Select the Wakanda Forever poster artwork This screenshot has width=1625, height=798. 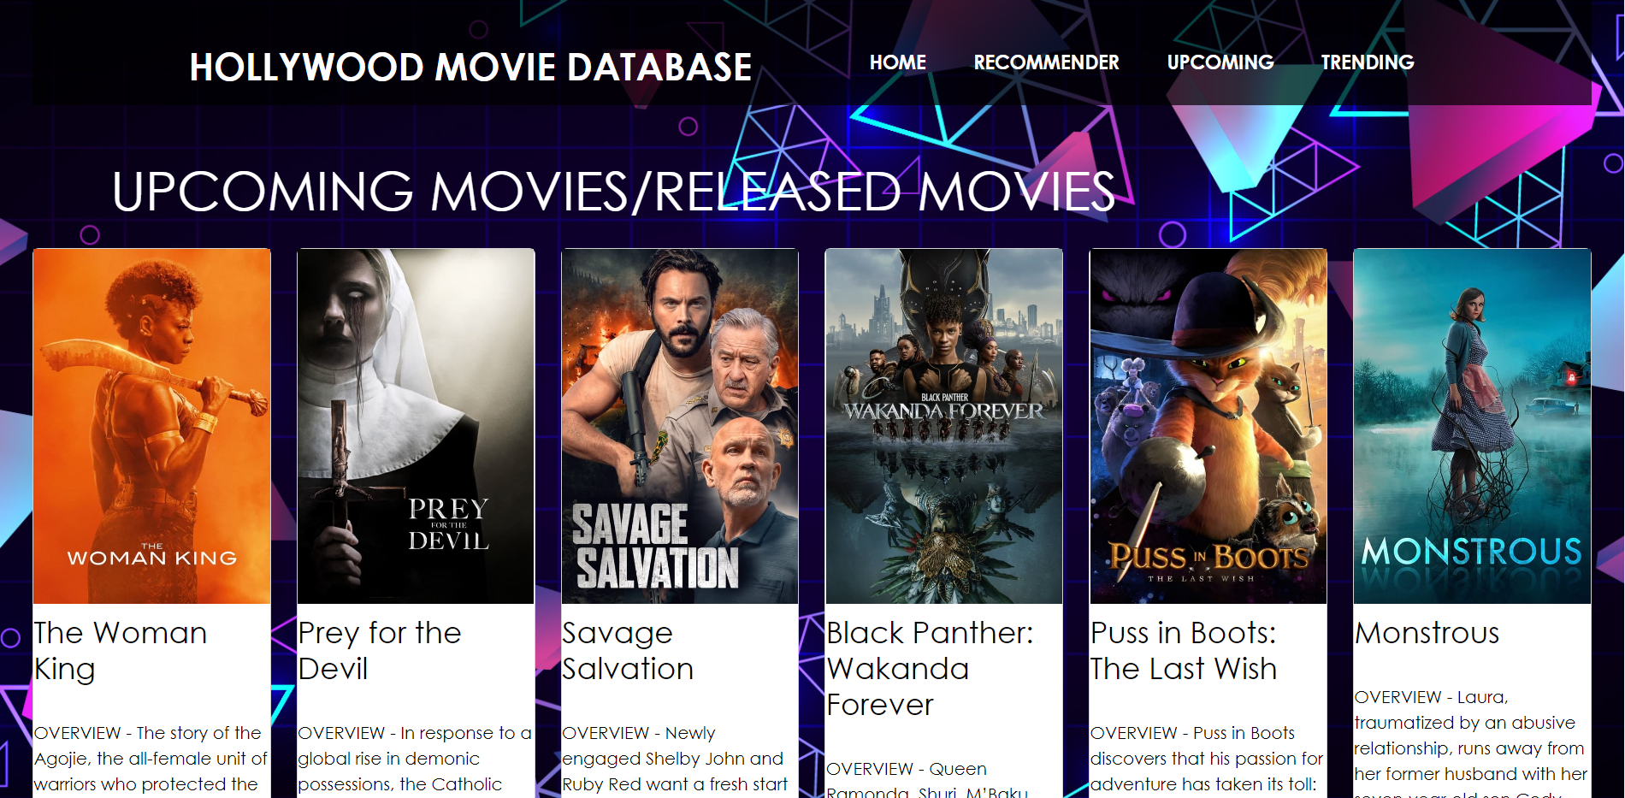click(943, 425)
